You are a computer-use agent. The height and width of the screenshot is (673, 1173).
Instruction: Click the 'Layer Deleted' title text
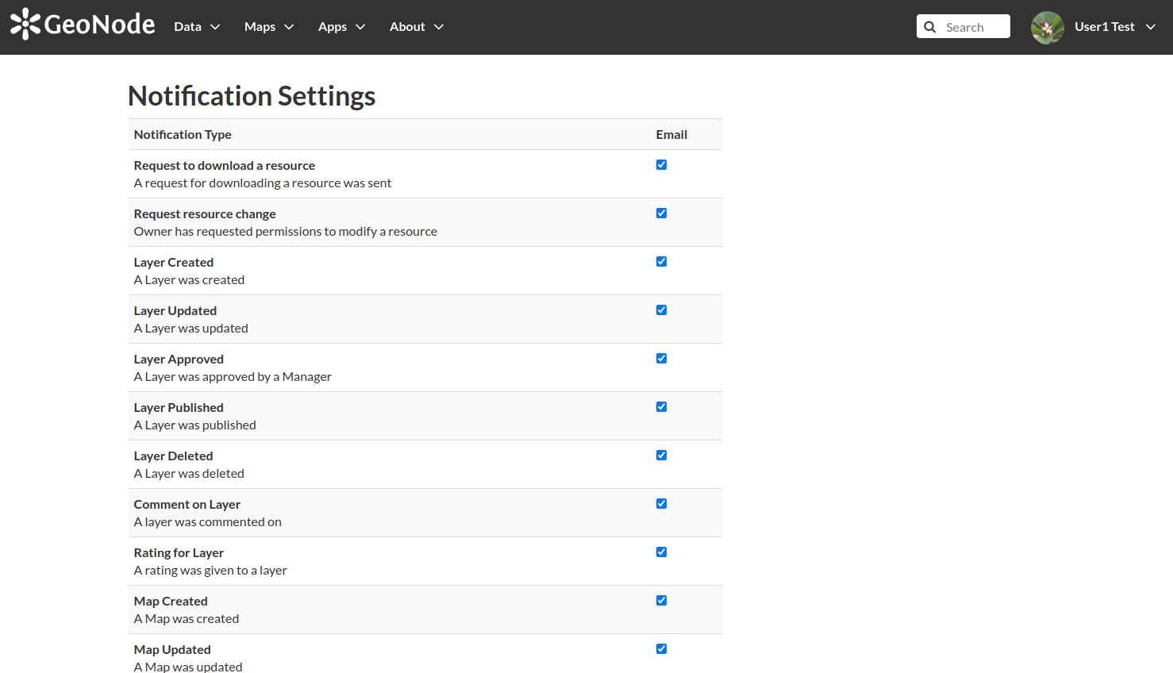(x=174, y=456)
